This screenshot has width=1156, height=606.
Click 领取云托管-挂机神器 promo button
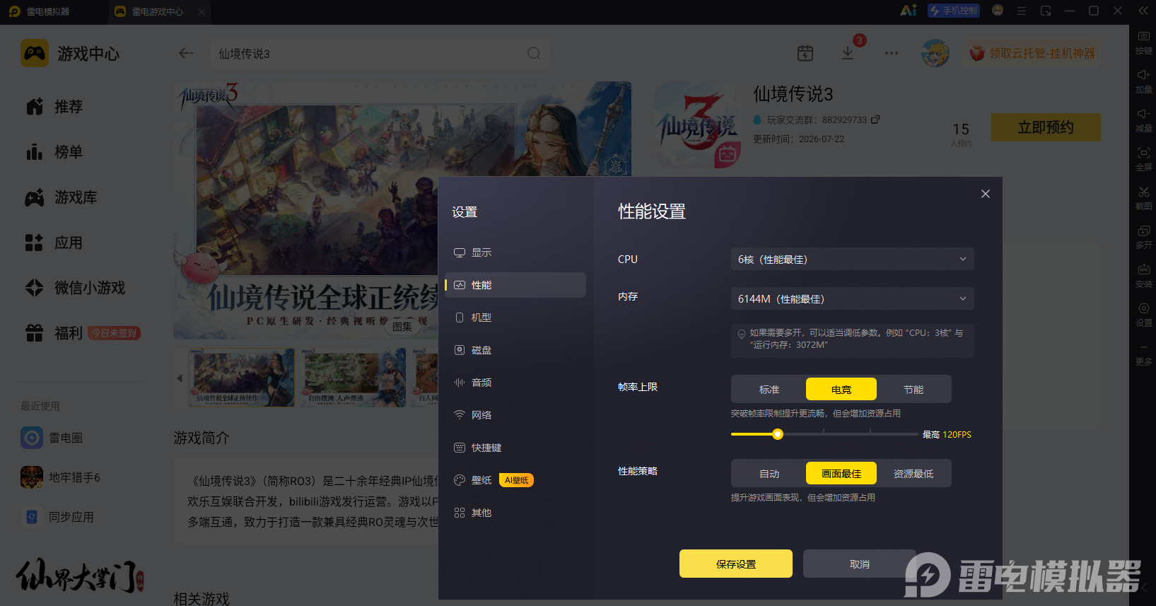coord(1032,53)
